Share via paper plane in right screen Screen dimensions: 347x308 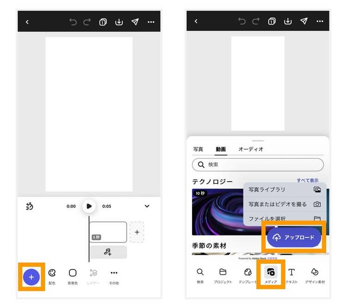click(x=304, y=21)
